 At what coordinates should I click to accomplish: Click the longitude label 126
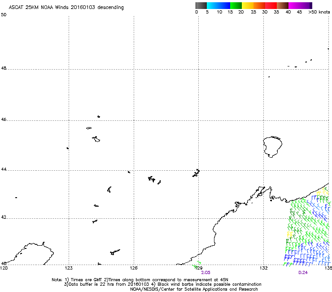134,268
